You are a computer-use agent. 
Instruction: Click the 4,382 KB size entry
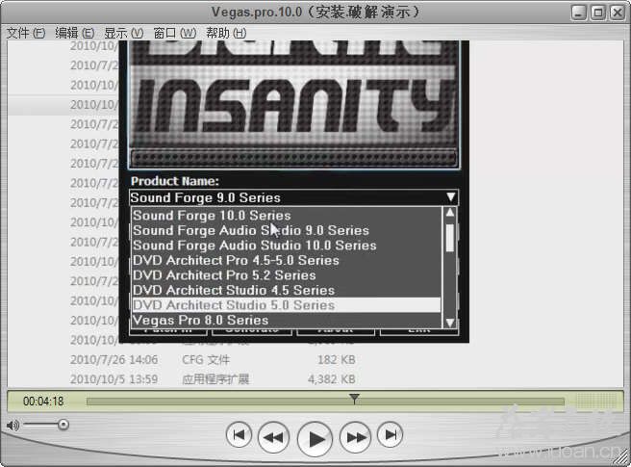332,379
